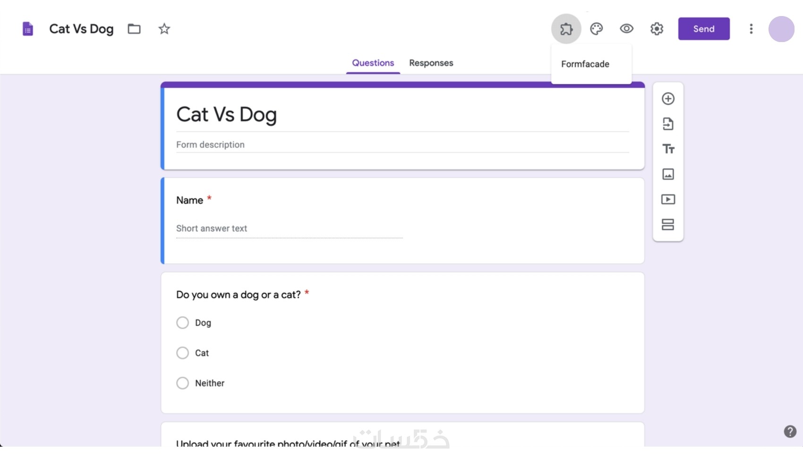The height and width of the screenshot is (458, 803).
Task: Select the Cat radio option
Action: click(182, 353)
